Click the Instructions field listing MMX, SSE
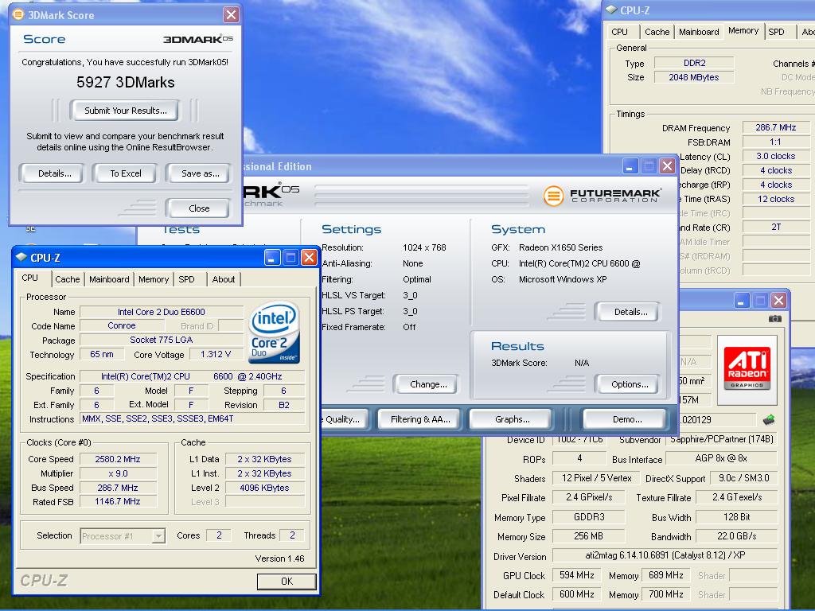The image size is (815, 611). [x=193, y=418]
